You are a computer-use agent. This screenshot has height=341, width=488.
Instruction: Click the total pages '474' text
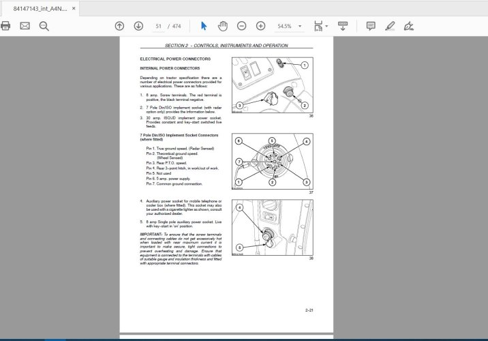click(177, 26)
